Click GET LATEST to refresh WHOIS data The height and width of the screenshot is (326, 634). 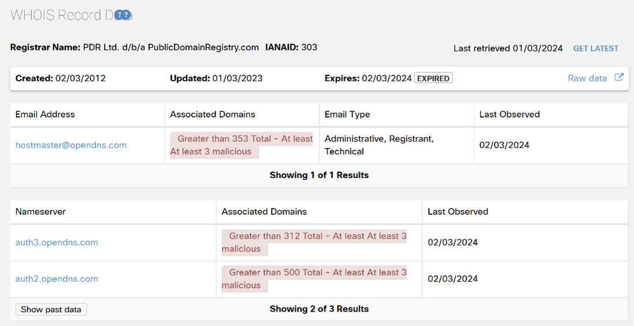595,48
